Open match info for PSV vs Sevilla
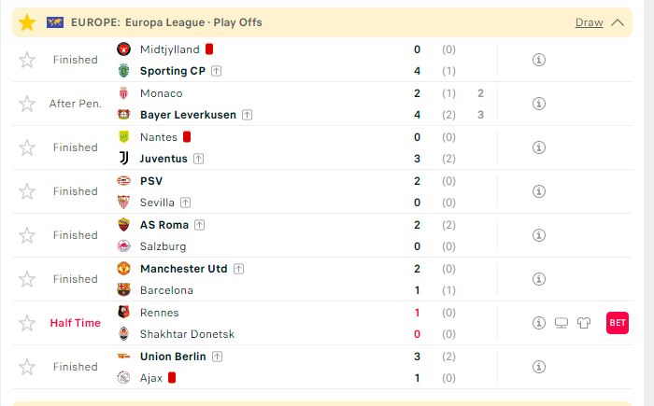Screen dimensions: 654x406 539,191
